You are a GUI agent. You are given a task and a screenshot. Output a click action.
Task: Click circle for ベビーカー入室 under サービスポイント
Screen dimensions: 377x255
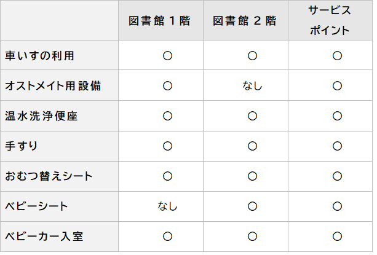337,236
